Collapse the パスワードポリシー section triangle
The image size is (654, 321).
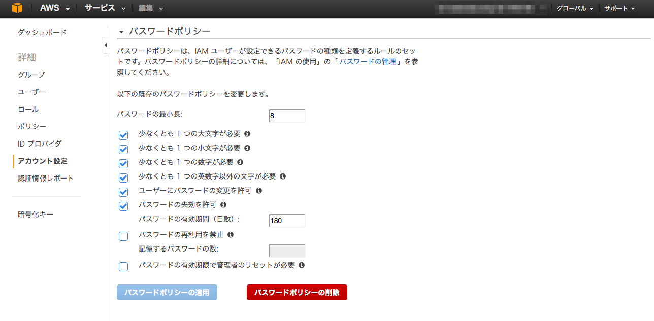121,31
